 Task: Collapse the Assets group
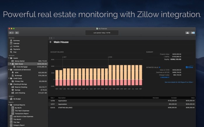(x=9, y=58)
